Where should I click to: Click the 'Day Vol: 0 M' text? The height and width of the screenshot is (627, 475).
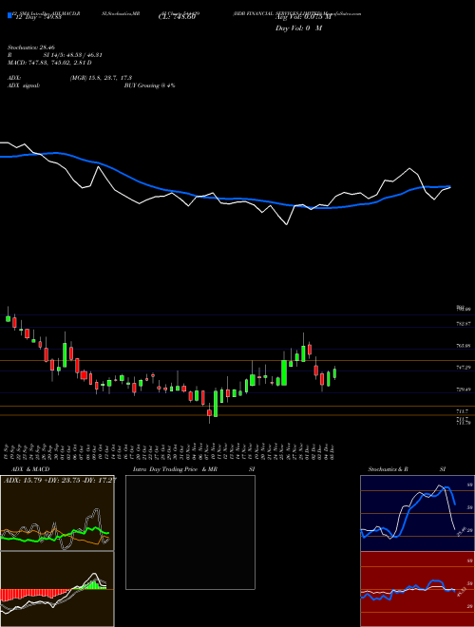tap(298, 28)
